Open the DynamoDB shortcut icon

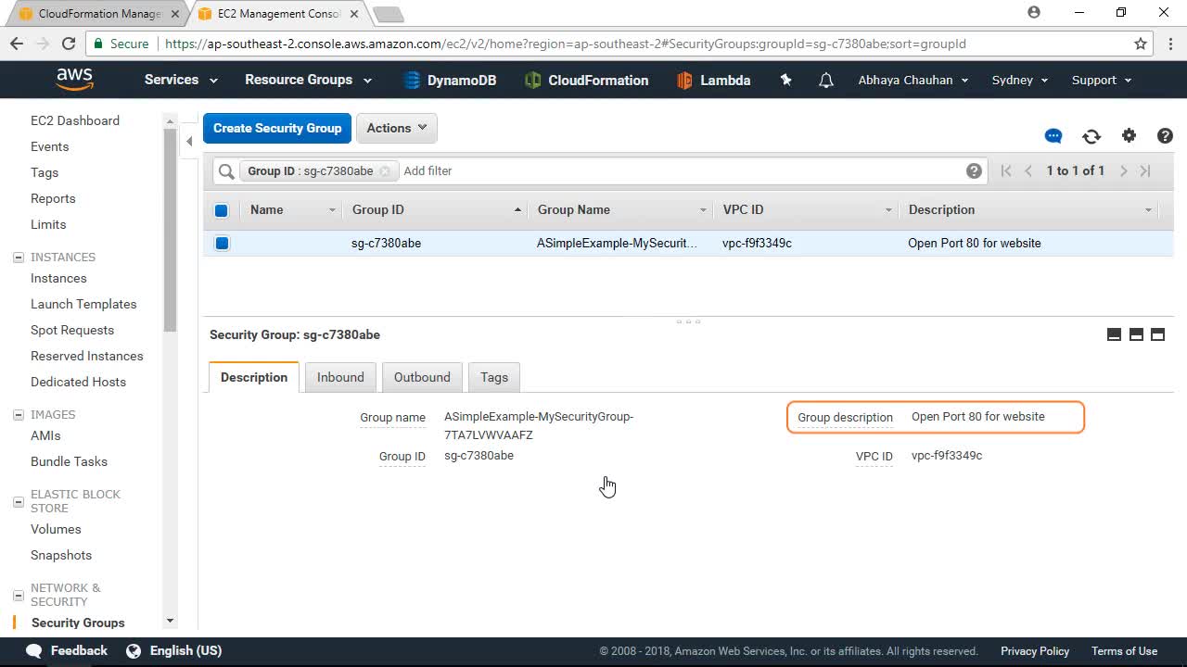(413, 81)
